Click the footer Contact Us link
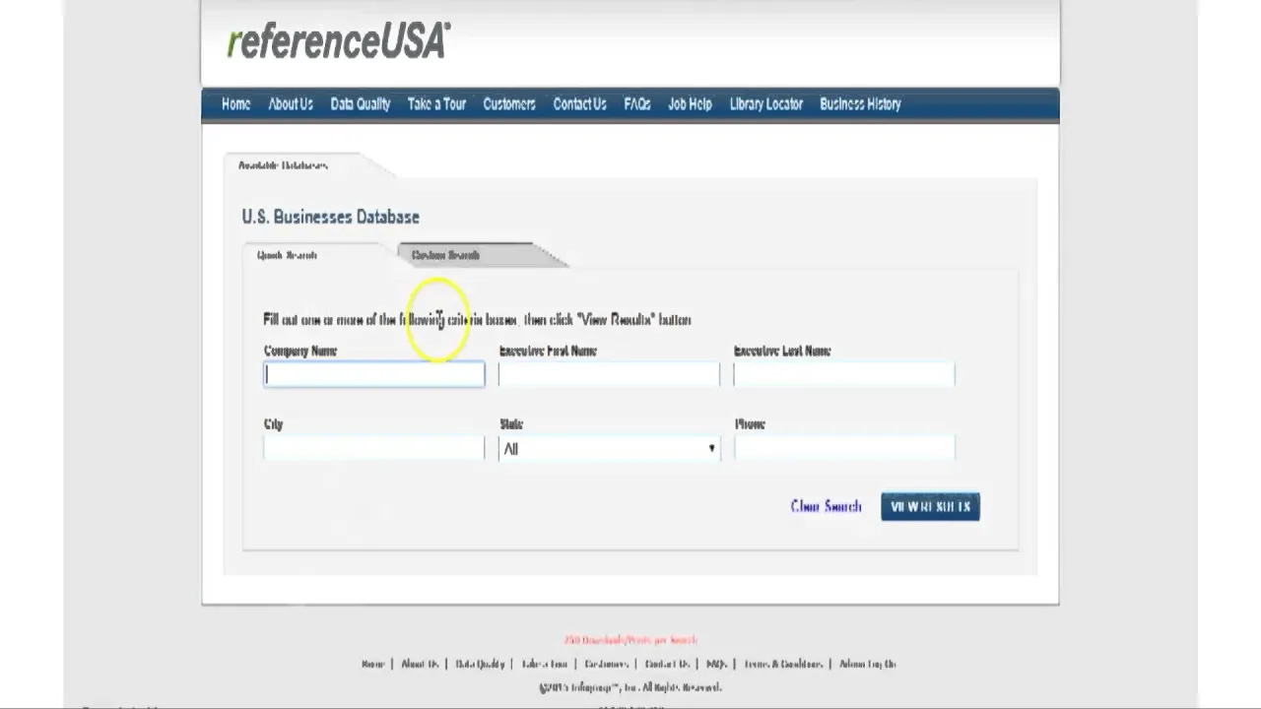 coord(667,664)
